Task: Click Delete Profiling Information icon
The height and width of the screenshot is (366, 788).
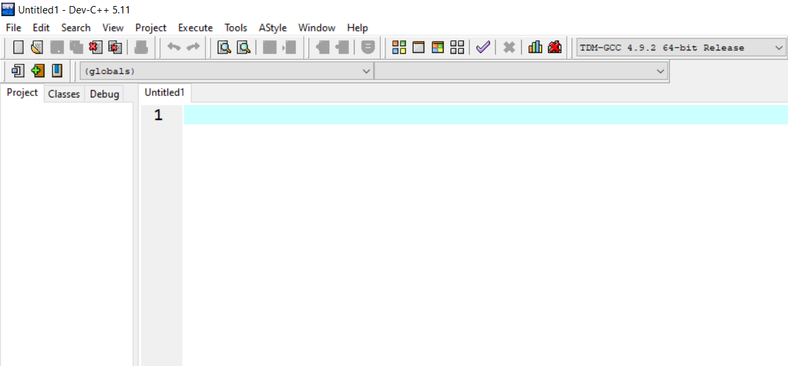Action: tap(554, 47)
